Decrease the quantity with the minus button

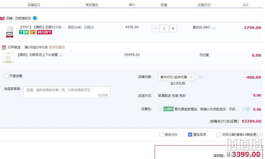pos(155,28)
